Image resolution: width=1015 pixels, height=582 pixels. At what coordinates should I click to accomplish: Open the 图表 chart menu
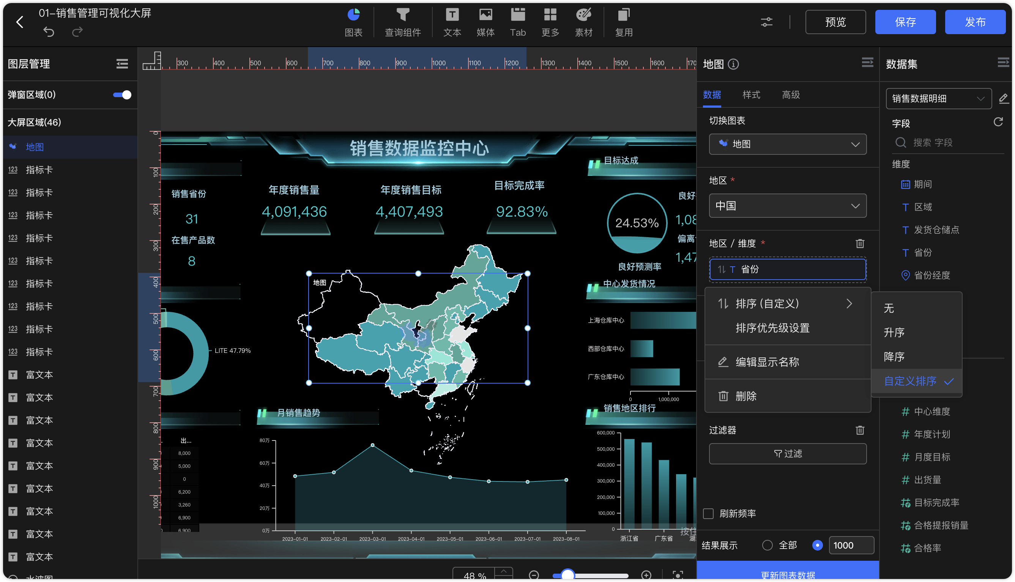[353, 22]
